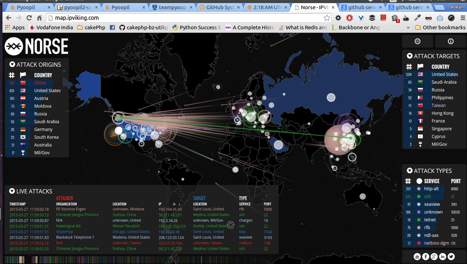Open shopping bag extension with badge

pos(395,18)
